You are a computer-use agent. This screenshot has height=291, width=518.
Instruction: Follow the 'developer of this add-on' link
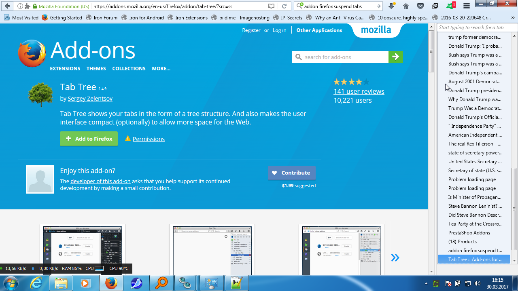coord(100,181)
